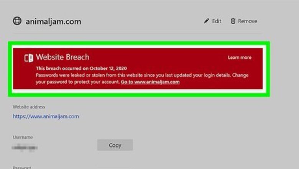This screenshot has height=169, width=299.
Task: Click the animaljam.com page title
Action: [x=53, y=22]
